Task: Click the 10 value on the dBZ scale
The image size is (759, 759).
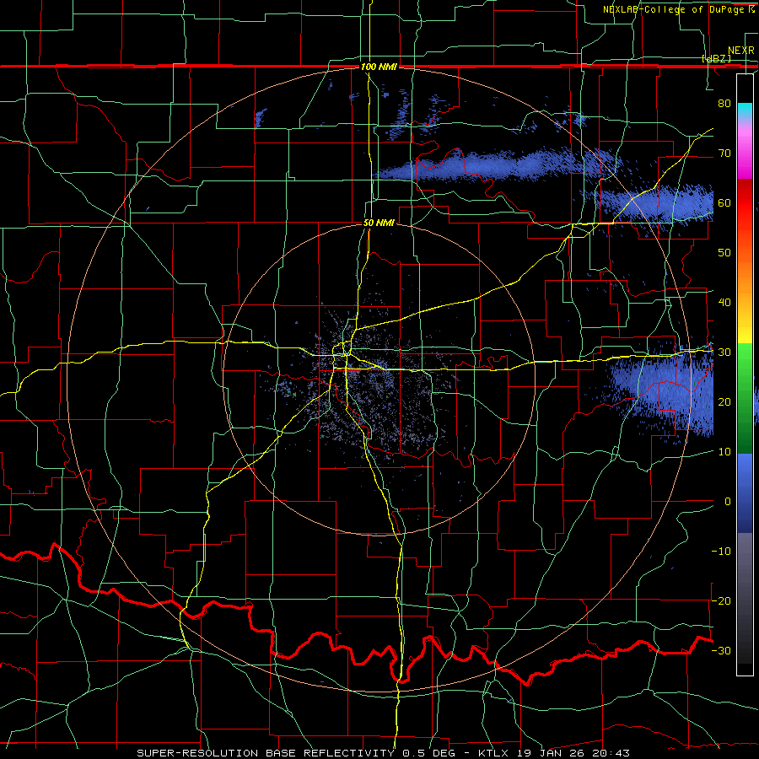Action: (724, 452)
